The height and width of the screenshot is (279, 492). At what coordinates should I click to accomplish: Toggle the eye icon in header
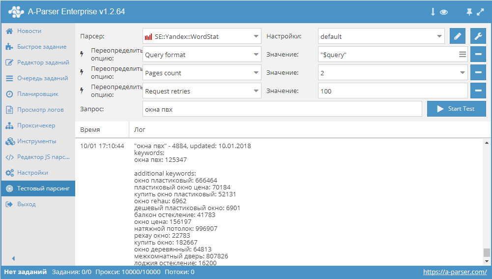coord(444,12)
